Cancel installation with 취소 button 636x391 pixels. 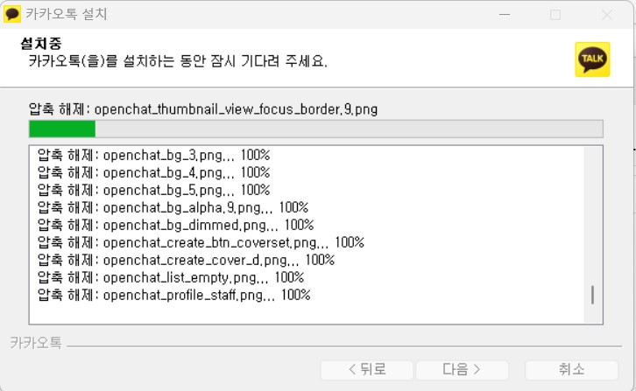pos(571,370)
